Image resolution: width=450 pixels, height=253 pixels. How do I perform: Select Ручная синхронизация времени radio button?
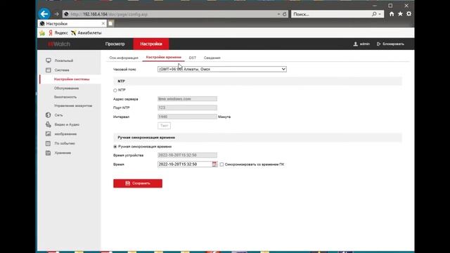[x=115, y=147]
